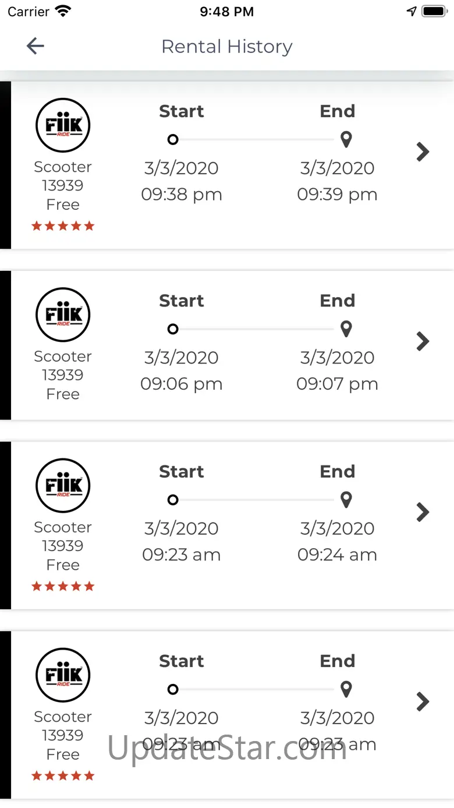
Task: Open details chevron for the bottom rental
Action: coord(423,702)
